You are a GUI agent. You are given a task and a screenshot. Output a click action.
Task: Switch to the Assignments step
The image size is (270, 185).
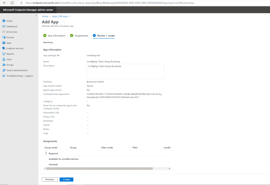point(81,35)
